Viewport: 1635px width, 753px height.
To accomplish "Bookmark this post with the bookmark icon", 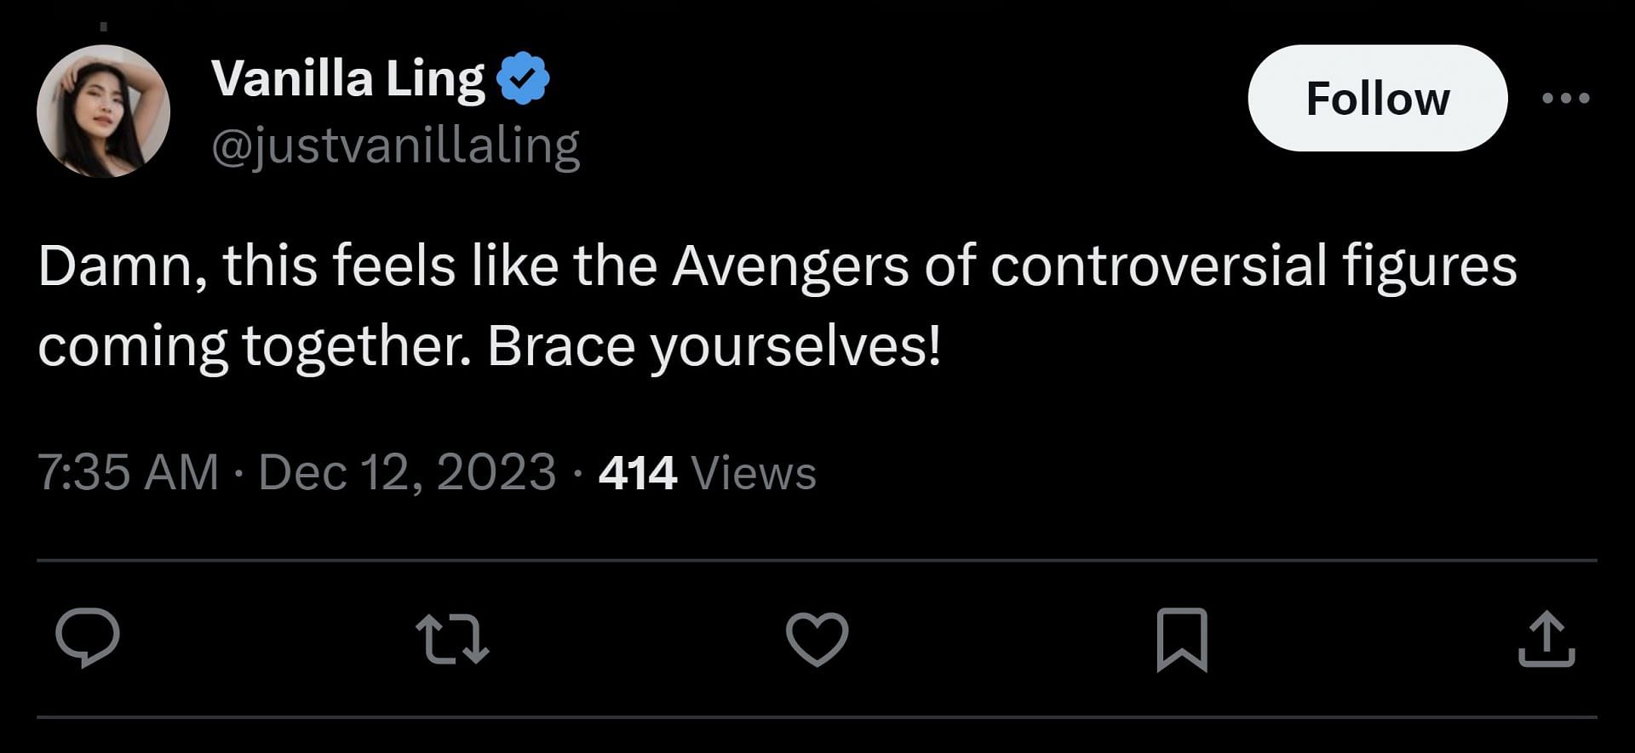I will (1182, 640).
